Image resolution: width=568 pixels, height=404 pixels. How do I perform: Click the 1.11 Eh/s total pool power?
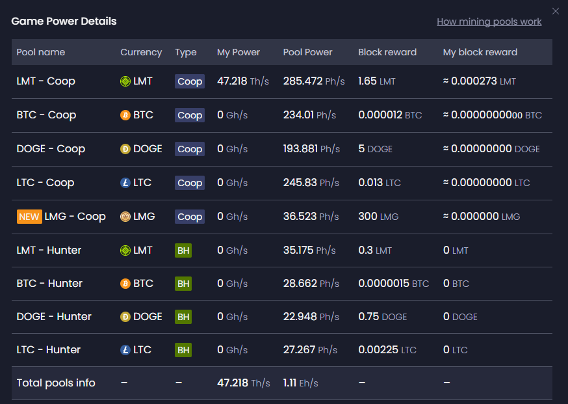[x=301, y=383]
